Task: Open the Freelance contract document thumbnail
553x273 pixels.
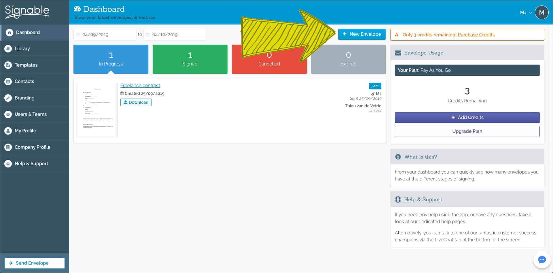Action: 98,110
